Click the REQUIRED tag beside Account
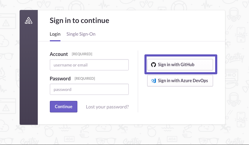Screen dimensions: 249x145 point(82,54)
